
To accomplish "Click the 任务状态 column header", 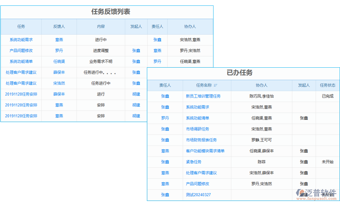I will 327,85.
